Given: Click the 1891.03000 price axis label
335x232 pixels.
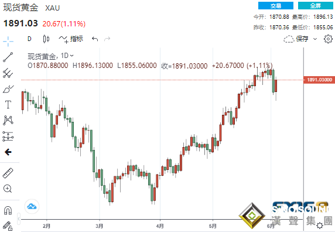Looking at the screenshot, I should point(319,80).
